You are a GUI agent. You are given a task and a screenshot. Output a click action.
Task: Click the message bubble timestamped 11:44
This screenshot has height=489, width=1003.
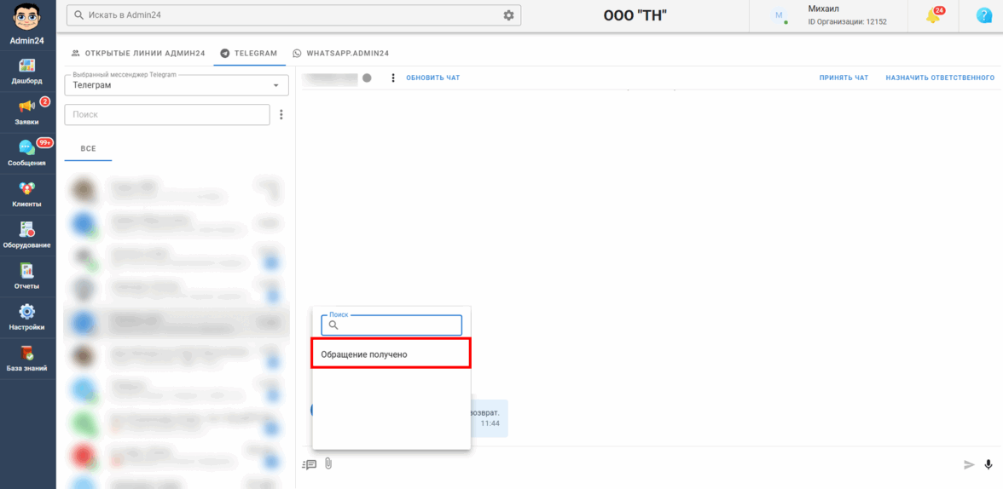tap(490, 418)
